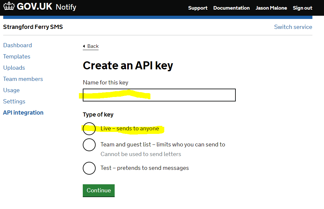Select the Team and guest list key type
This screenshot has height=209, width=324.
[89, 144]
